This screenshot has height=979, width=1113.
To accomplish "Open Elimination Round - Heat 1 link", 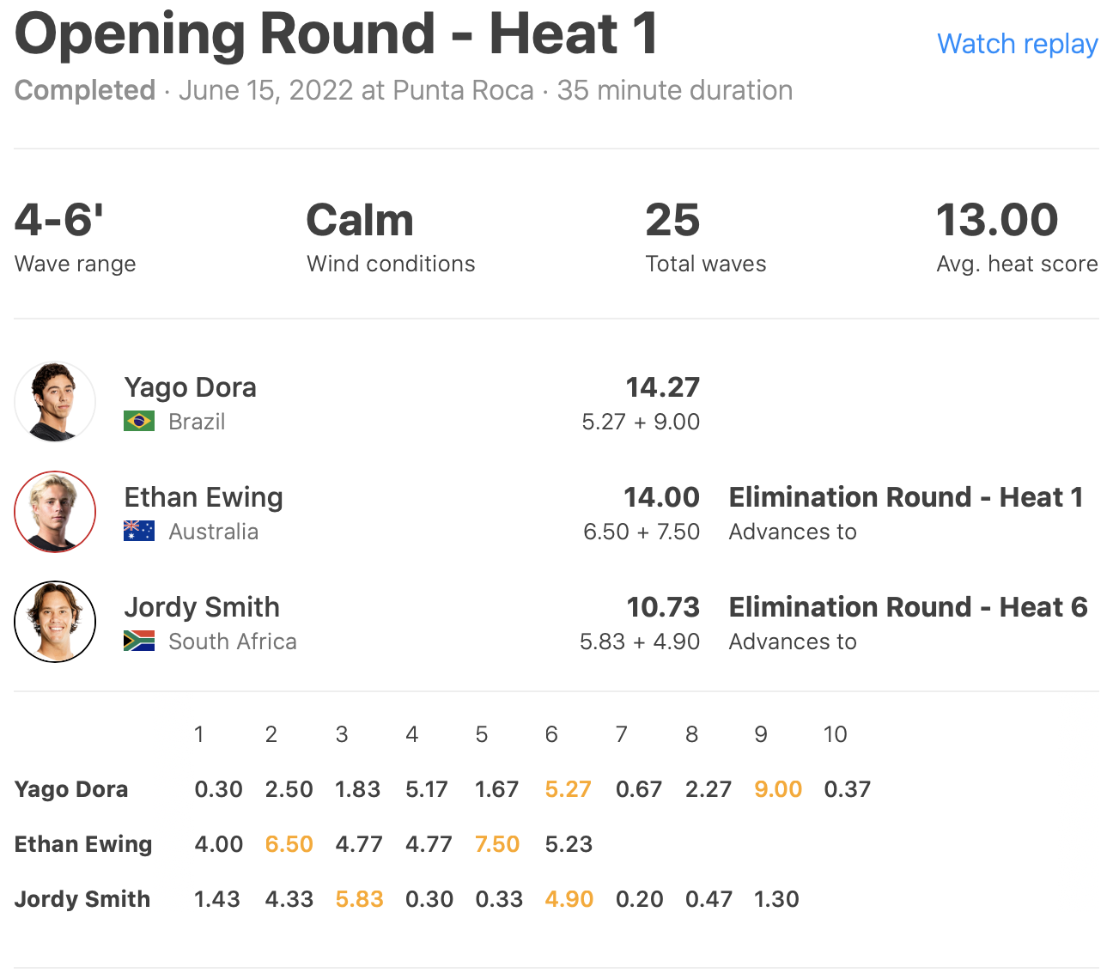I will click(906, 497).
